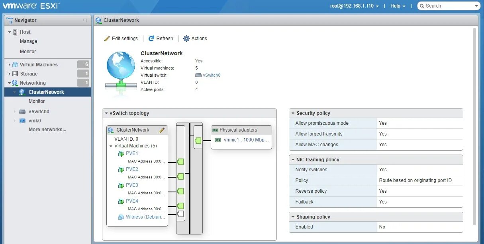Expand the Storage tree node
Image resolution: width=484 pixels, height=244 pixels.
pos(9,74)
